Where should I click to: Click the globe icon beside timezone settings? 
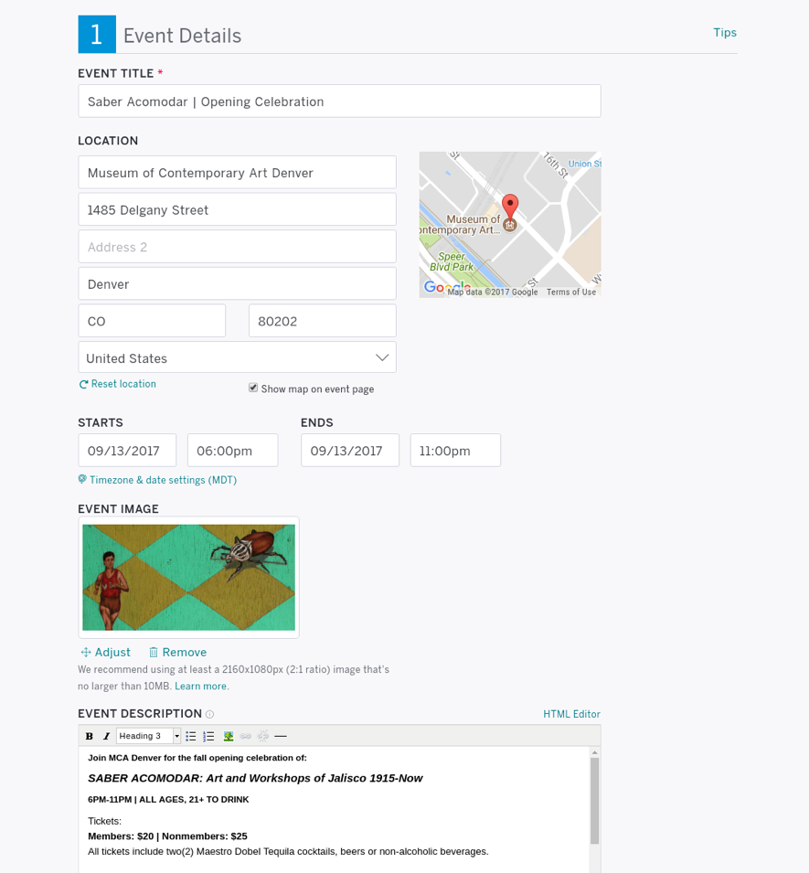pyautogui.click(x=82, y=479)
